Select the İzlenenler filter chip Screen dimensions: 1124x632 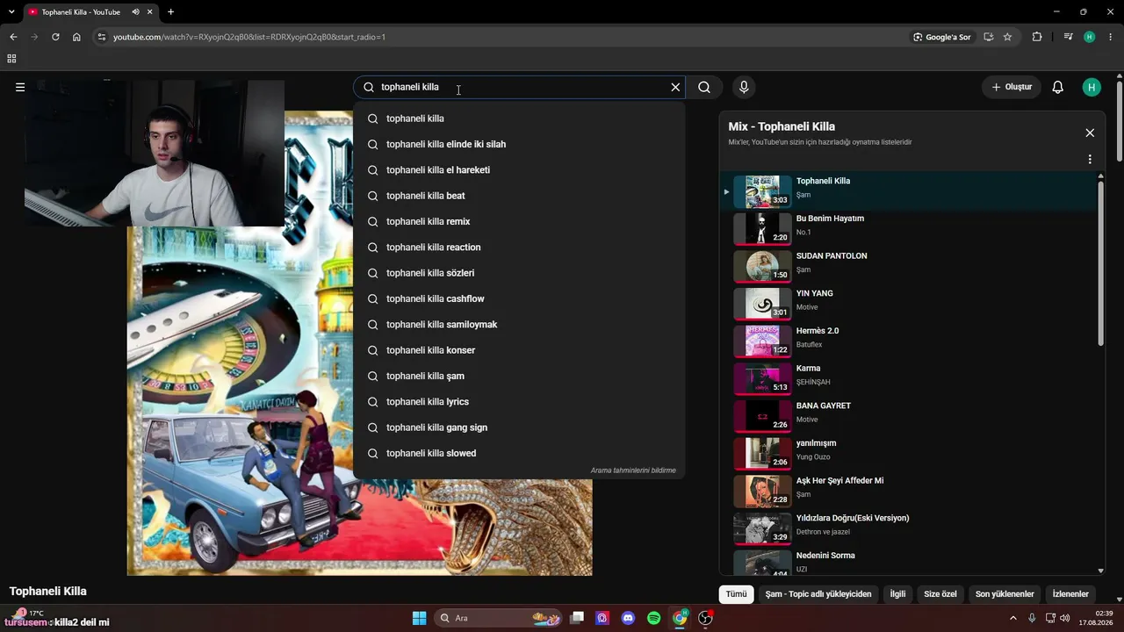tap(1070, 594)
